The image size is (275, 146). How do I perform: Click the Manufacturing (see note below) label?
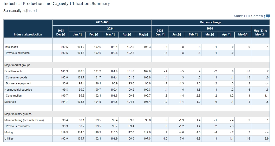[24, 120]
